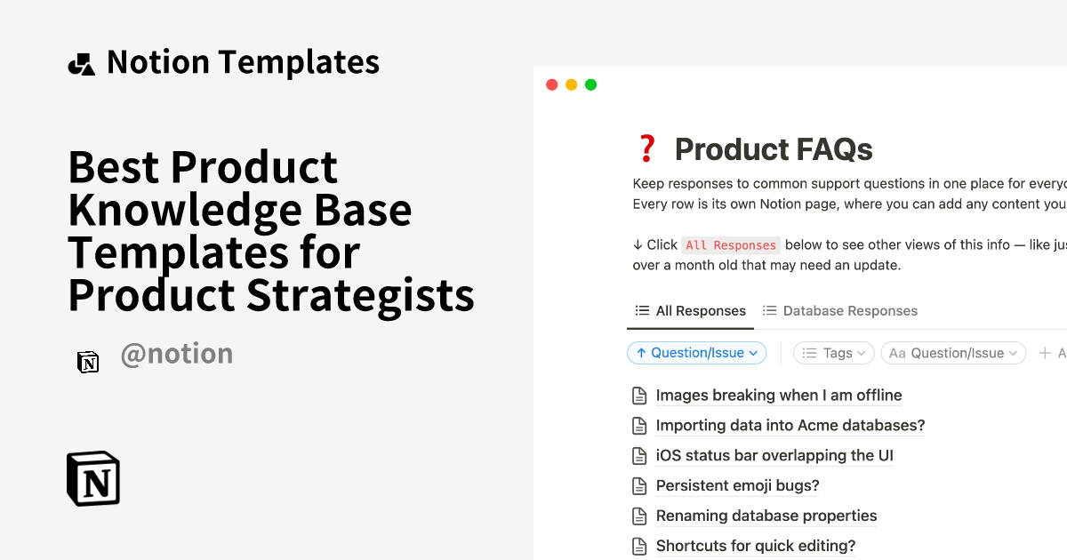Click the red question mark page icon
1067x560 pixels.
pos(646,148)
